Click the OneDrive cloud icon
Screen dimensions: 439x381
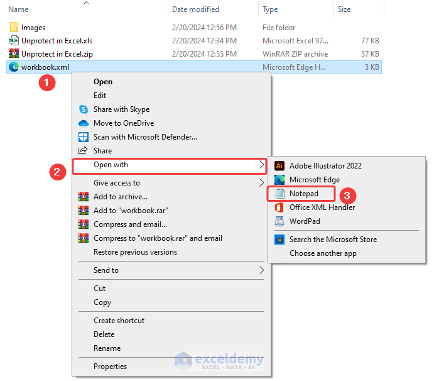84,123
